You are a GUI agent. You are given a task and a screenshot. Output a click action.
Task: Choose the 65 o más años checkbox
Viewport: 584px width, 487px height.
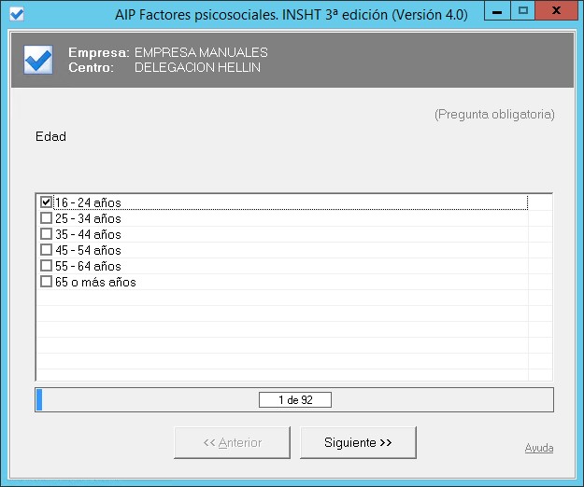click(x=46, y=282)
